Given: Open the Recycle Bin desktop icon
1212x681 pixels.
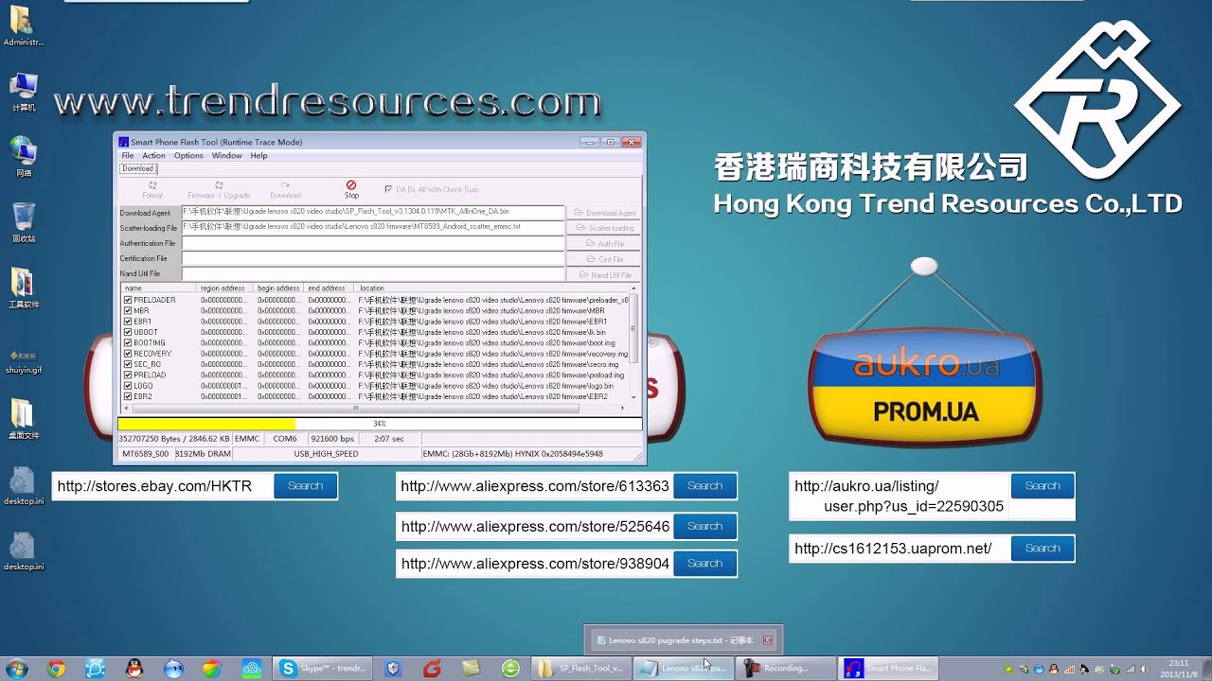Looking at the screenshot, I should 23,222.
